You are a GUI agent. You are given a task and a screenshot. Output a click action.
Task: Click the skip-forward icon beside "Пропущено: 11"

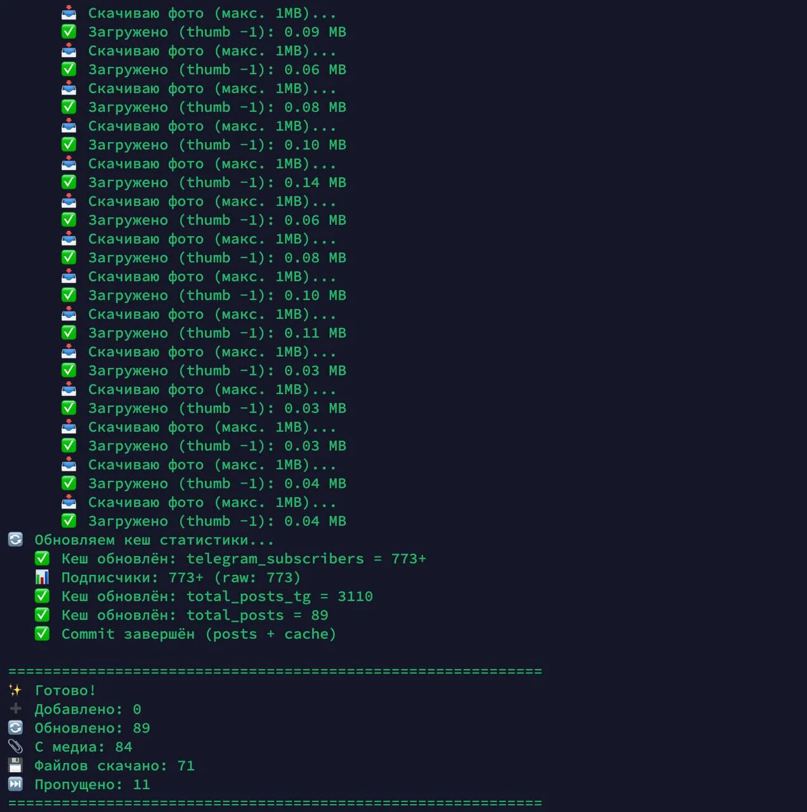(x=15, y=784)
